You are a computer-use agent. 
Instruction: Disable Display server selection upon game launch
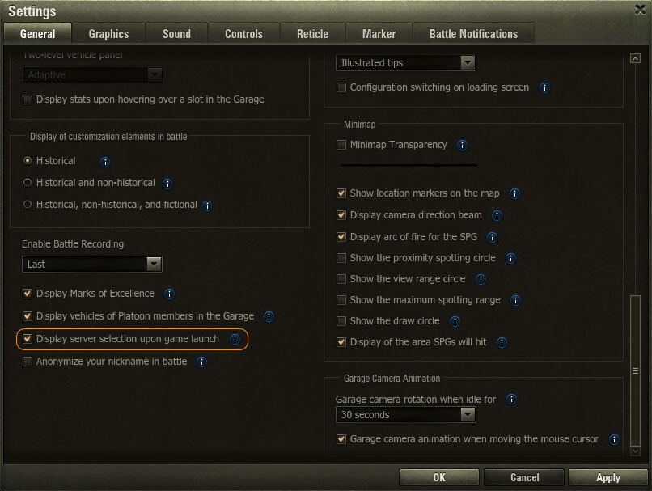[28, 339]
